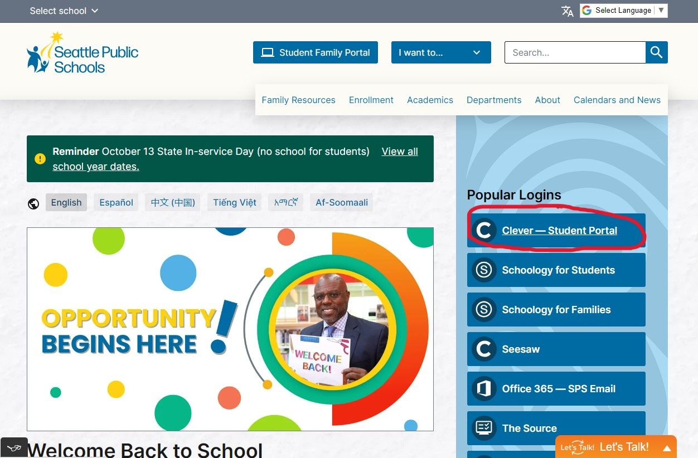
Task: Expand the I want to... menu
Action: (441, 52)
